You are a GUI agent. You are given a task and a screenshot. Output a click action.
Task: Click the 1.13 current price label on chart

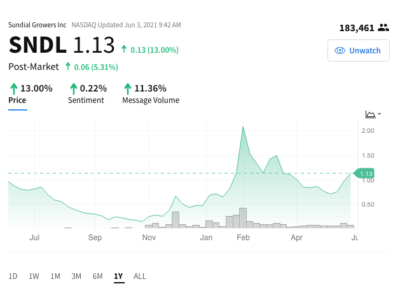pos(364,173)
